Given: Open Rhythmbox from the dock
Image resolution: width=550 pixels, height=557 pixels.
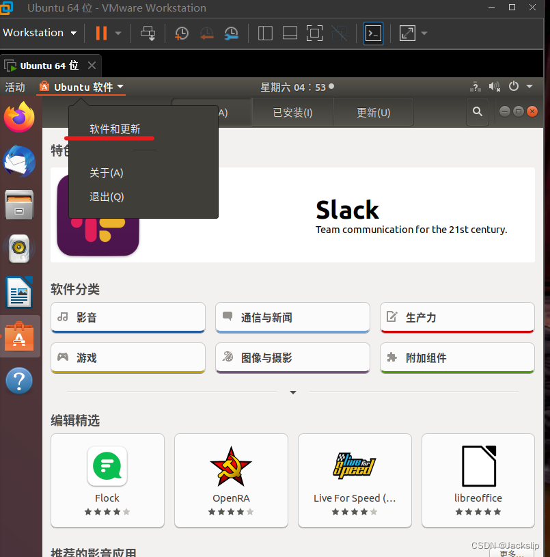Looking at the screenshot, I should point(20,249).
